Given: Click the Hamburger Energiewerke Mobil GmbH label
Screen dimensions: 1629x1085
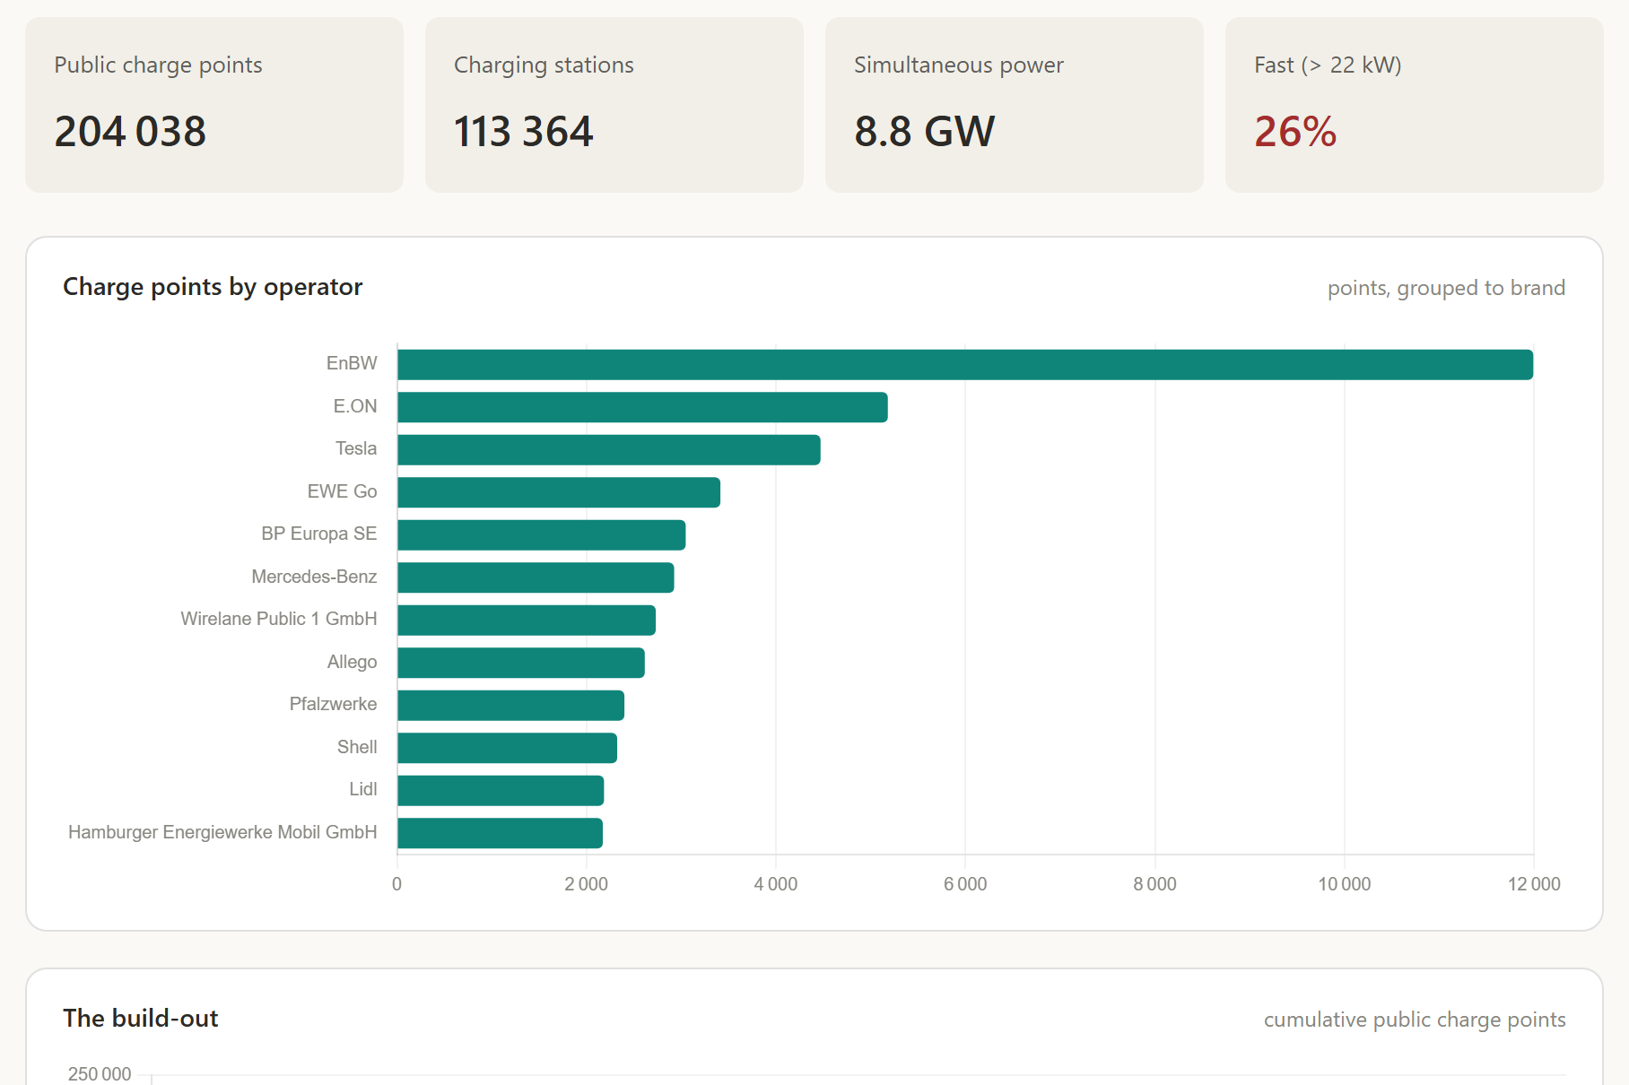Looking at the screenshot, I should pos(222,832).
